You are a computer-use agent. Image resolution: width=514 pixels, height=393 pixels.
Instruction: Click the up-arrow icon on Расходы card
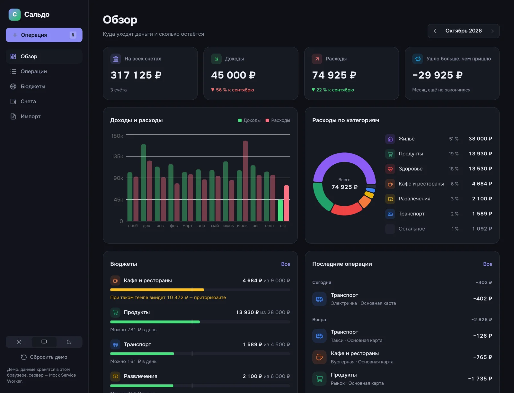[x=317, y=59]
